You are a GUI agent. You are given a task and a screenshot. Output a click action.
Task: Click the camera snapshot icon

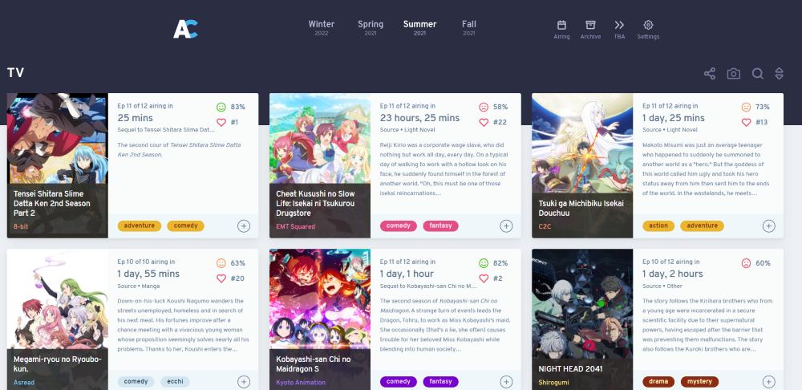[x=734, y=73]
